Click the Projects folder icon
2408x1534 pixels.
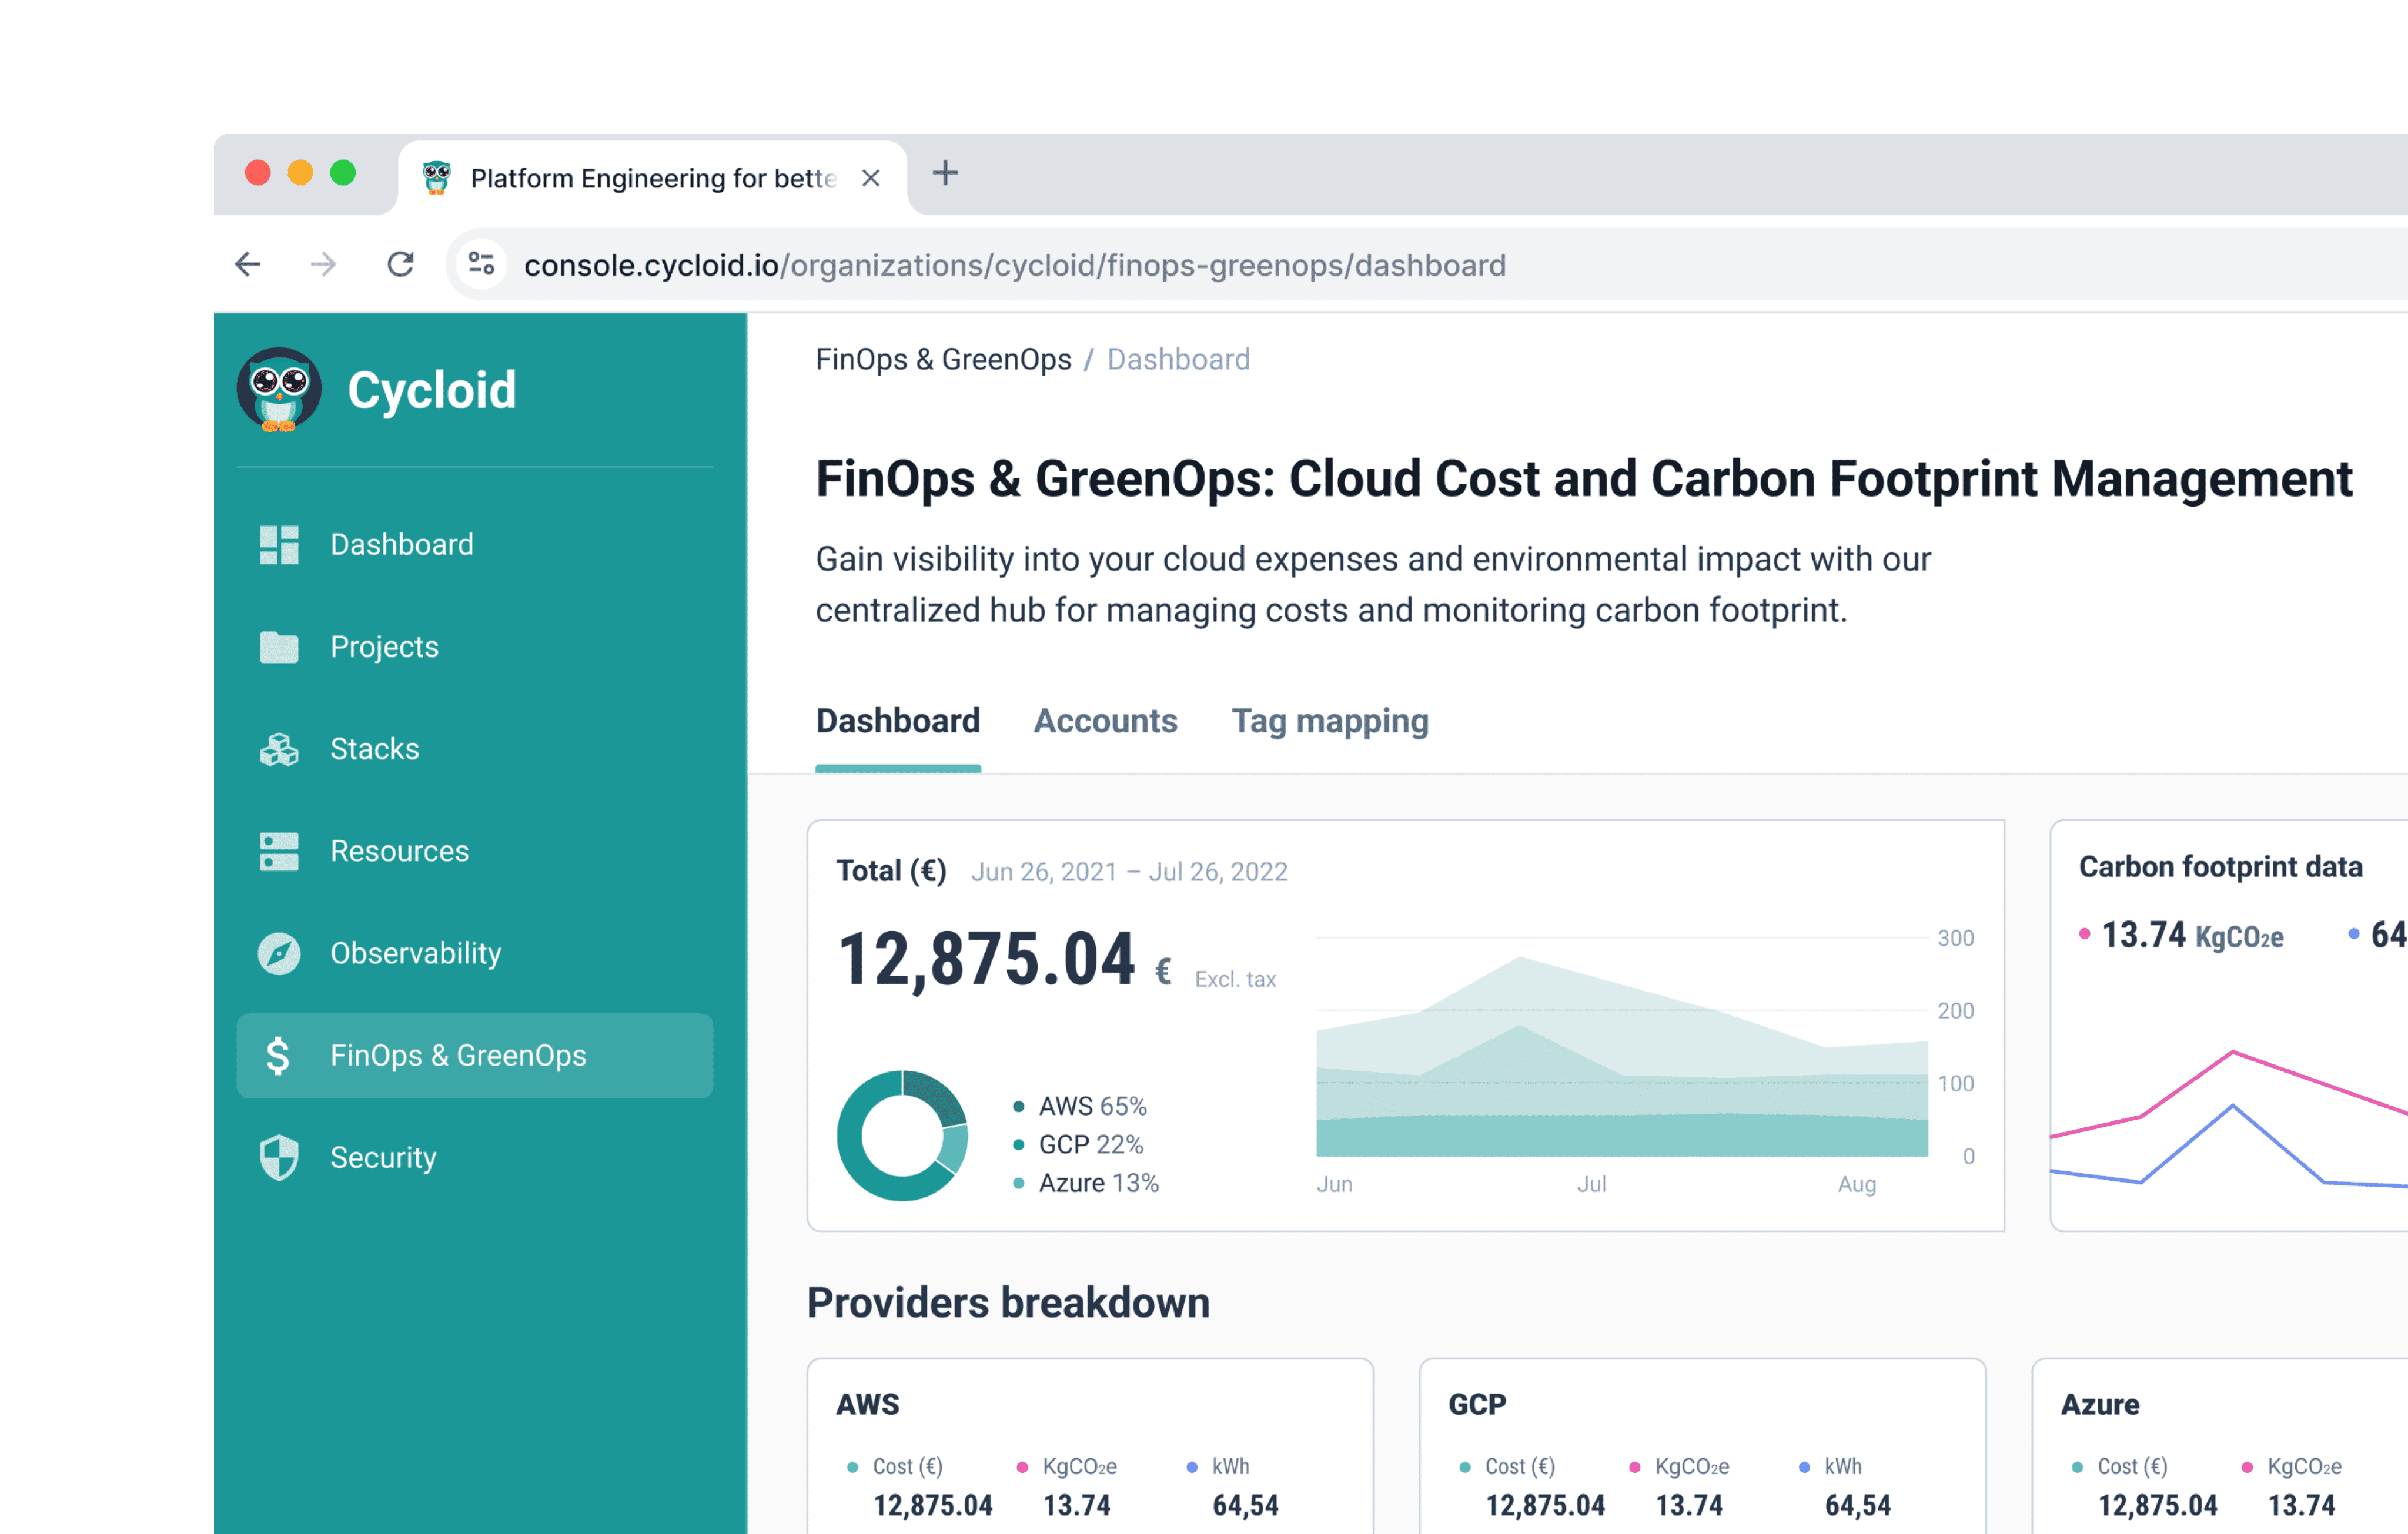(279, 647)
